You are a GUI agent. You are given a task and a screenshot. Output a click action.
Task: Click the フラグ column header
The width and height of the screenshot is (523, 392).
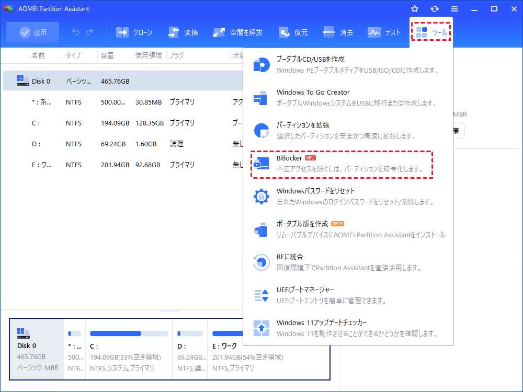tap(176, 55)
